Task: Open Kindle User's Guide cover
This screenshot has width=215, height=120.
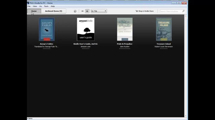Action: [x=86, y=29]
